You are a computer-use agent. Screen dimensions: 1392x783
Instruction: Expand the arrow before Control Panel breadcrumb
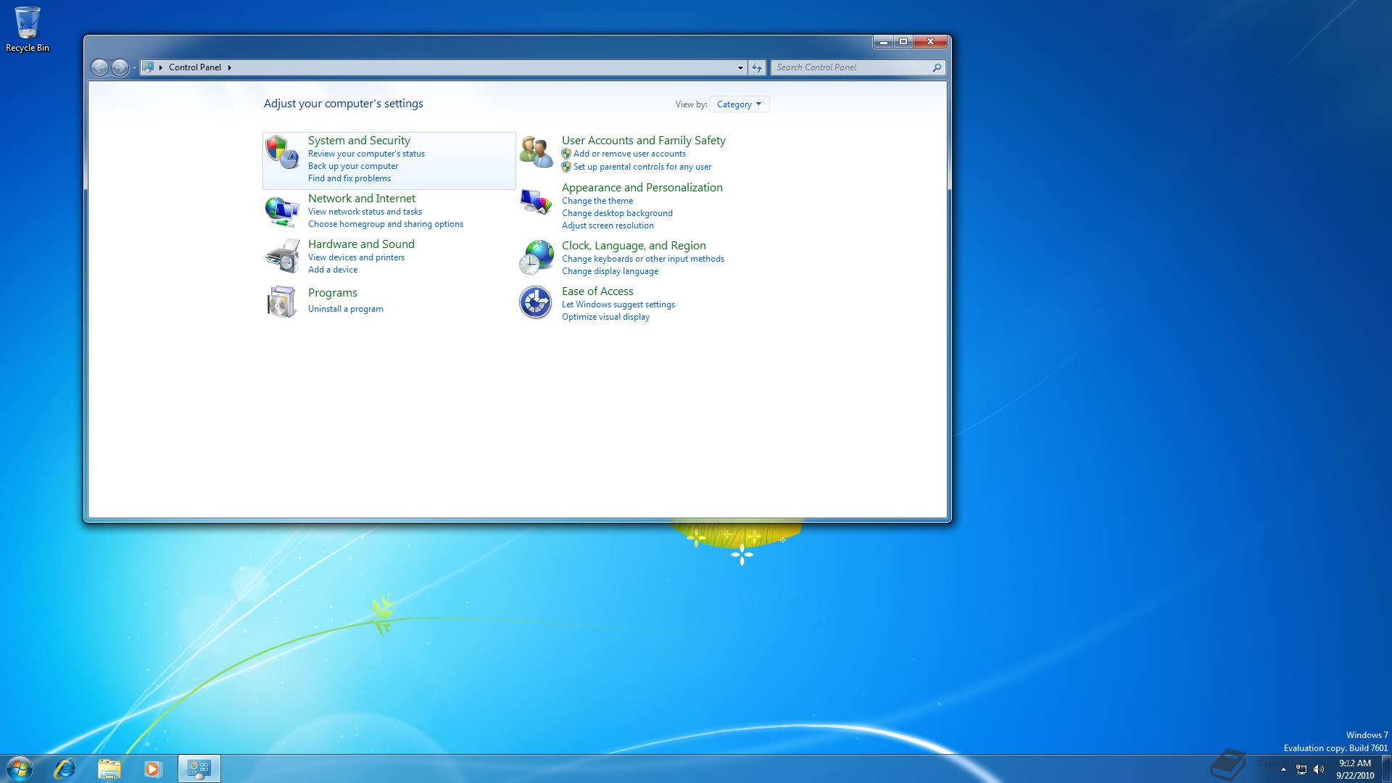click(x=161, y=67)
